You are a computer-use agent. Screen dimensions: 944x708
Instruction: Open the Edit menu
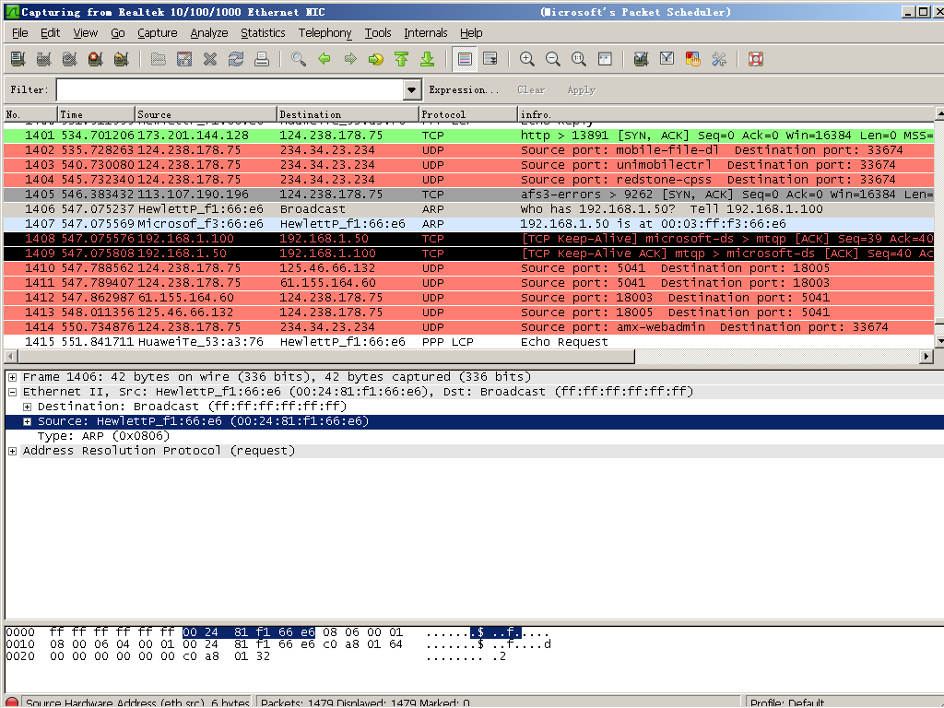[x=50, y=33]
